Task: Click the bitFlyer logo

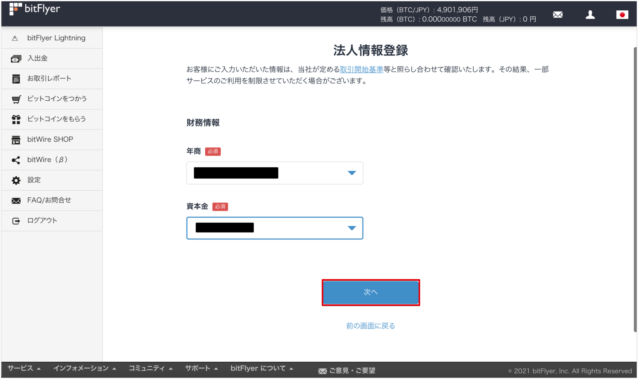Action: 34,9
